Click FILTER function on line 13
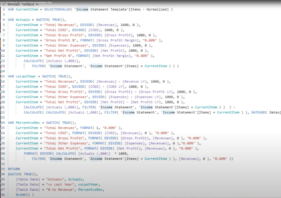 click(x=38, y=66)
